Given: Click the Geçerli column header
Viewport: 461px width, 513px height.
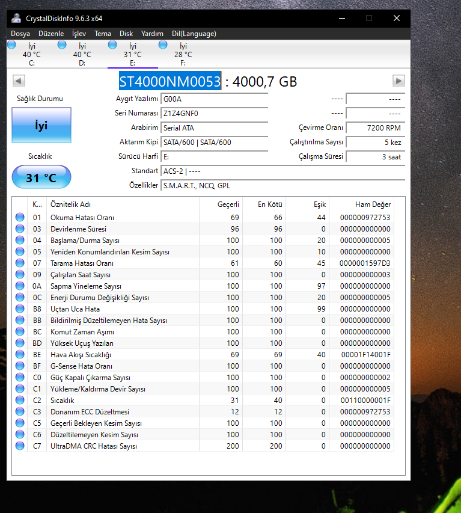Looking at the screenshot, I should 221,204.
